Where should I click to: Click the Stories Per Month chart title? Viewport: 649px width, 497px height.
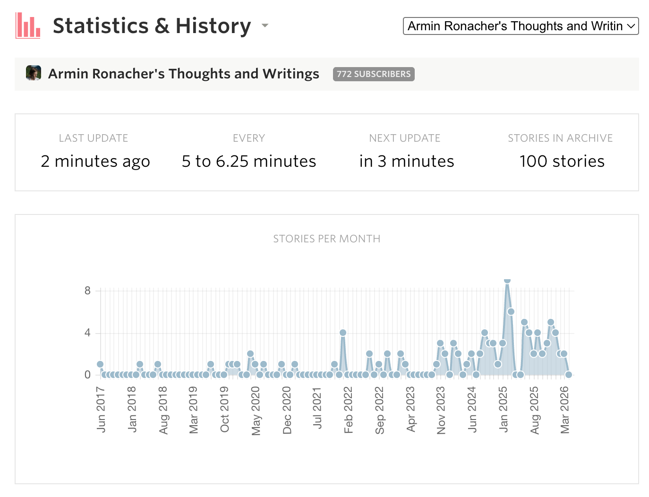326,239
